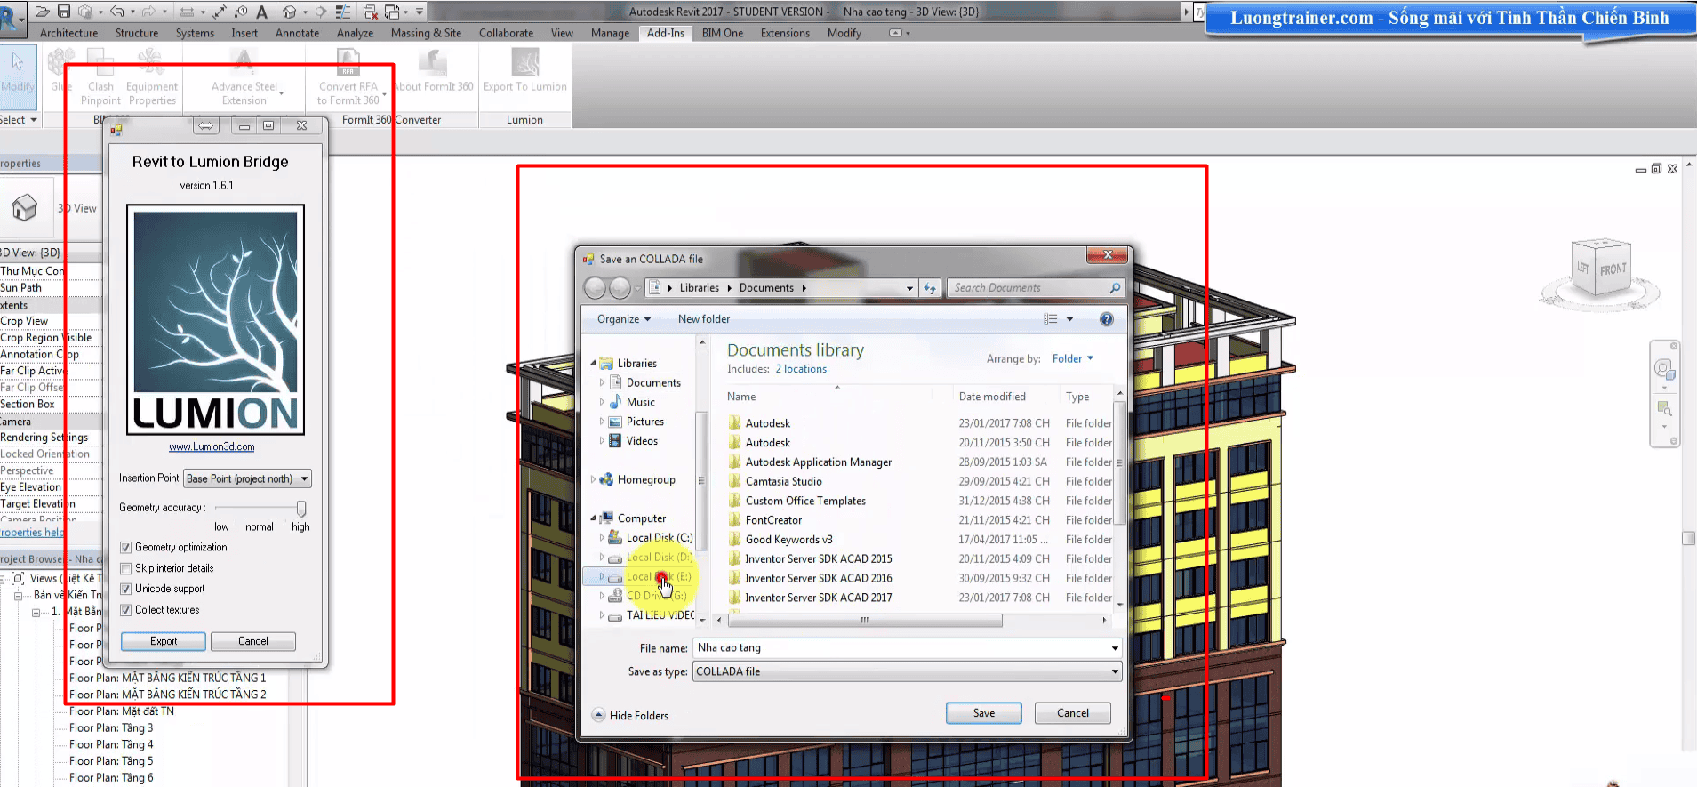Viewport: 1697px width, 787px height.
Task: Click the ViewCube FRONT face
Action: [1613, 269]
